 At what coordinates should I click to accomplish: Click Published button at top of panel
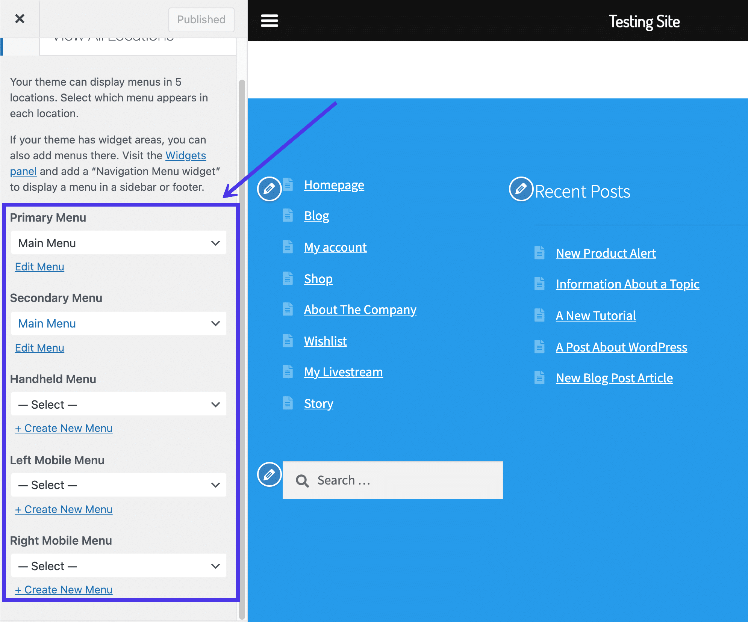tap(200, 19)
